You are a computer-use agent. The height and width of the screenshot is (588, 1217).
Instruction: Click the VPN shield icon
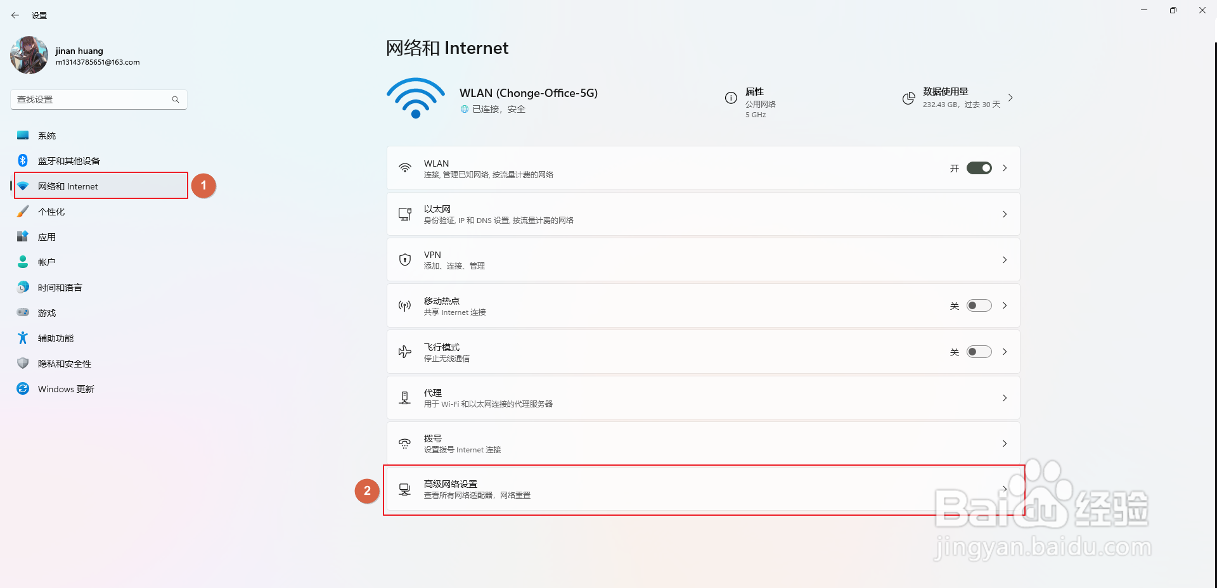point(405,260)
